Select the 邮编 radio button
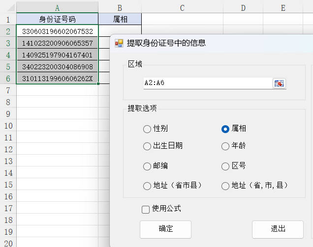This screenshot has height=247, width=313. coord(147,166)
